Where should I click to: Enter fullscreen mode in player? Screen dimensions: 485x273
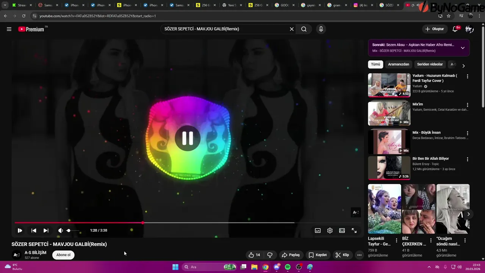coord(354,231)
